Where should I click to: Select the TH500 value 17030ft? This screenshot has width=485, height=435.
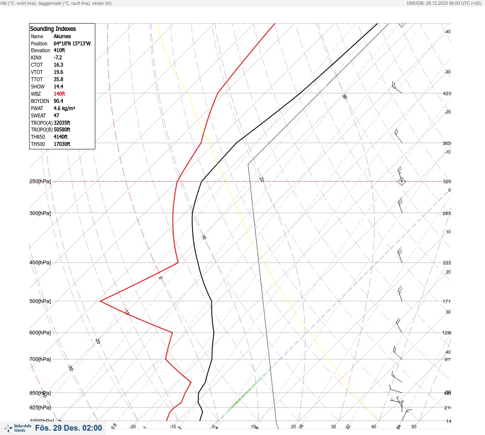62,144
